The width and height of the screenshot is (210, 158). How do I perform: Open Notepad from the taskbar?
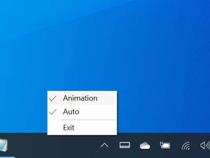(x=4, y=145)
